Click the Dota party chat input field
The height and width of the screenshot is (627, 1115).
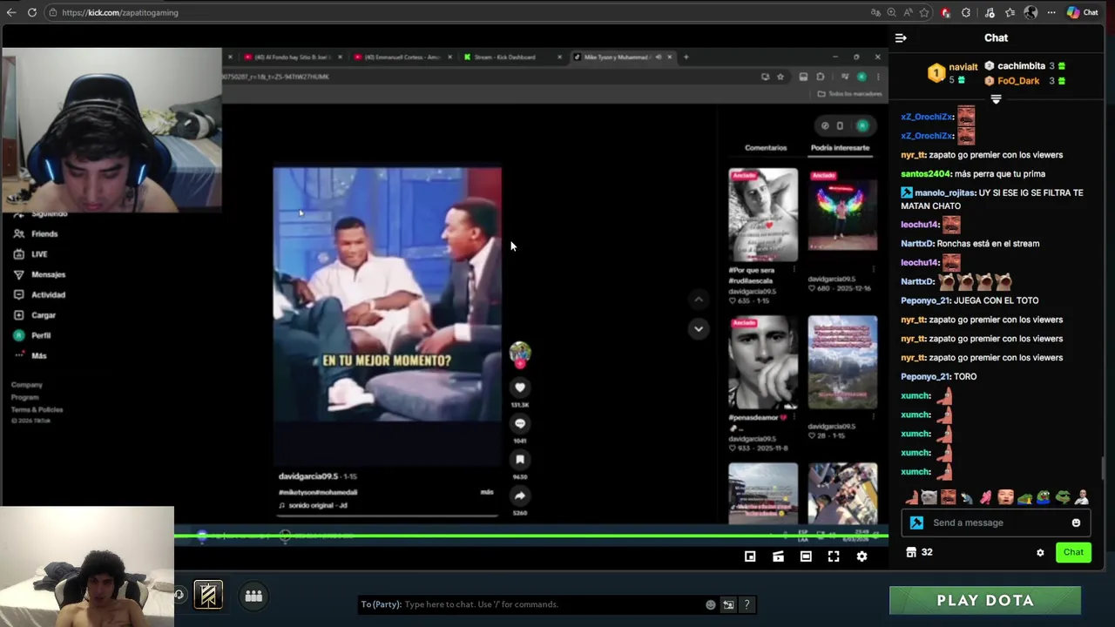pyautogui.click(x=531, y=604)
